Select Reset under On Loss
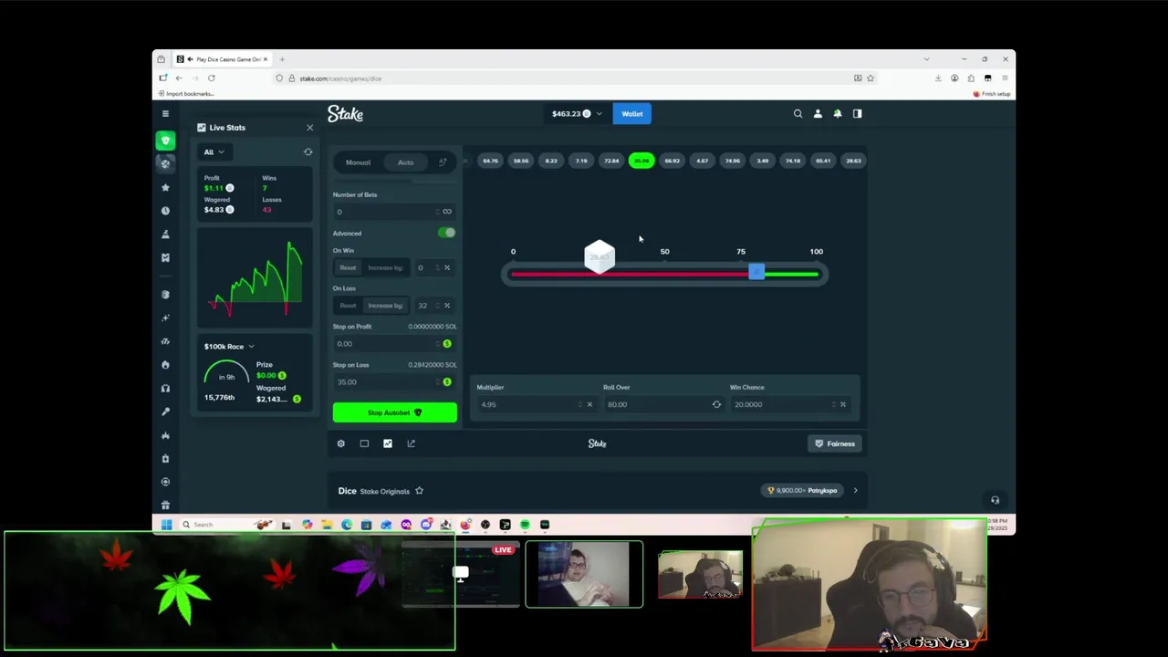This screenshot has width=1168, height=657. click(x=348, y=306)
